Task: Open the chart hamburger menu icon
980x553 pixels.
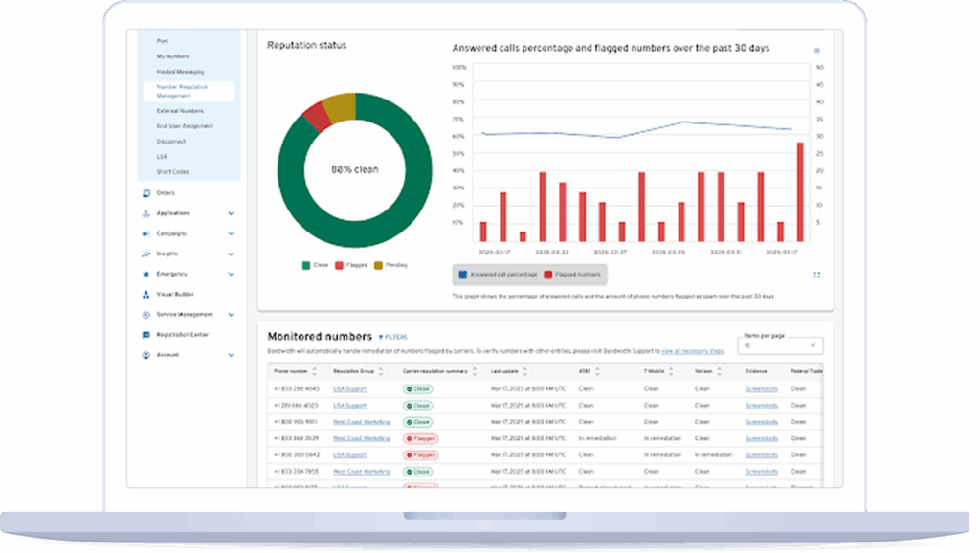Action: click(816, 50)
